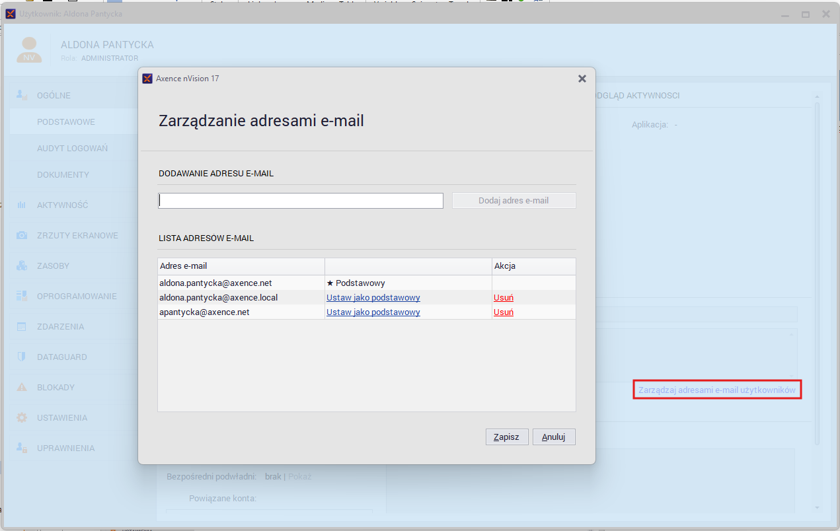Click the e-mail address input field
Screen dimensions: 840x531
301,201
